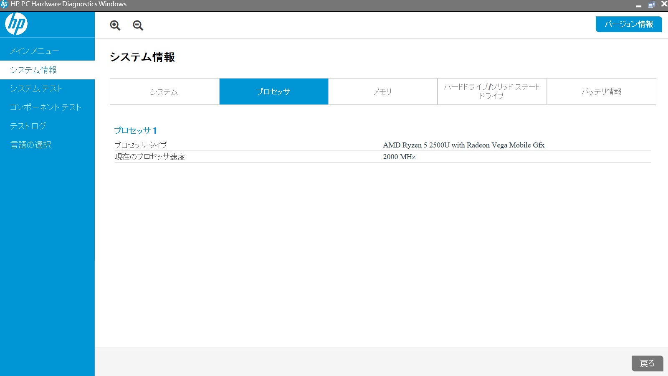Screen dimensions: 668x376
Task: Open バージョン情報 version info button
Action: [629, 24]
